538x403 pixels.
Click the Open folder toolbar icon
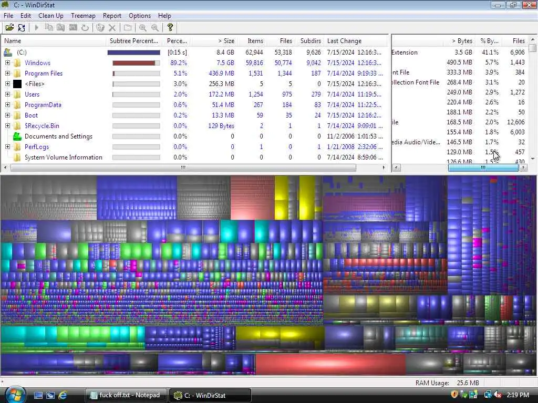coord(9,28)
